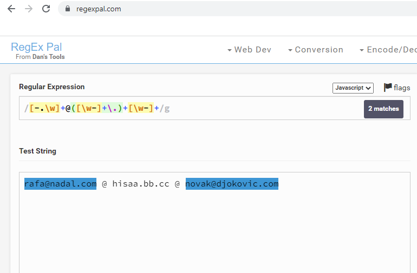Click the regexpal.com address bar
Image resolution: width=417 pixels, height=273 pixels.
(x=237, y=9)
